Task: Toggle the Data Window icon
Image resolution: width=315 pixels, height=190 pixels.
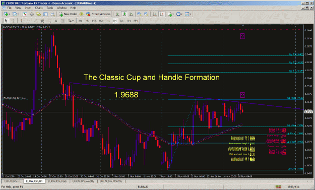Action: 32,14
